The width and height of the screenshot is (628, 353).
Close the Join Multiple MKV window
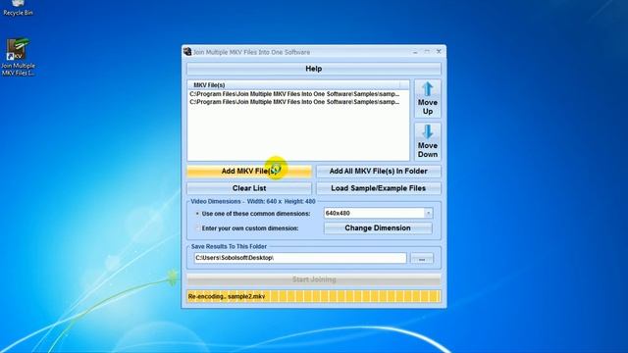click(x=439, y=52)
